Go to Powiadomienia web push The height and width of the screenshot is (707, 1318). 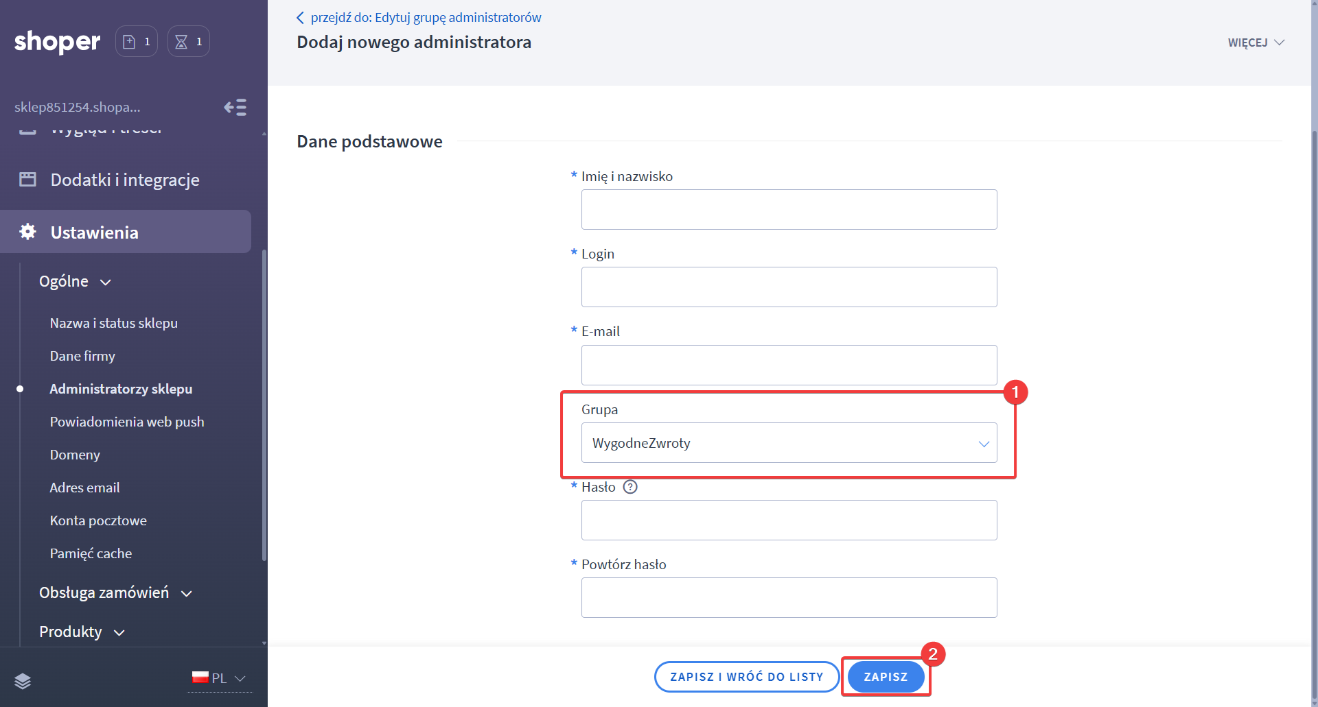pos(127,422)
